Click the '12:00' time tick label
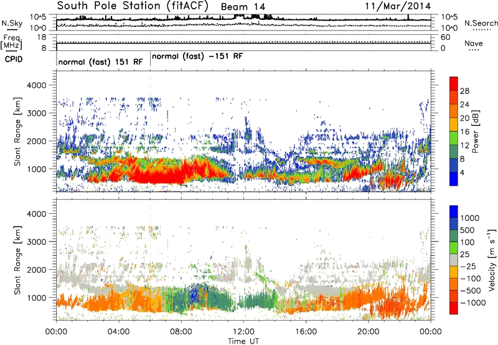 (x=243, y=332)
